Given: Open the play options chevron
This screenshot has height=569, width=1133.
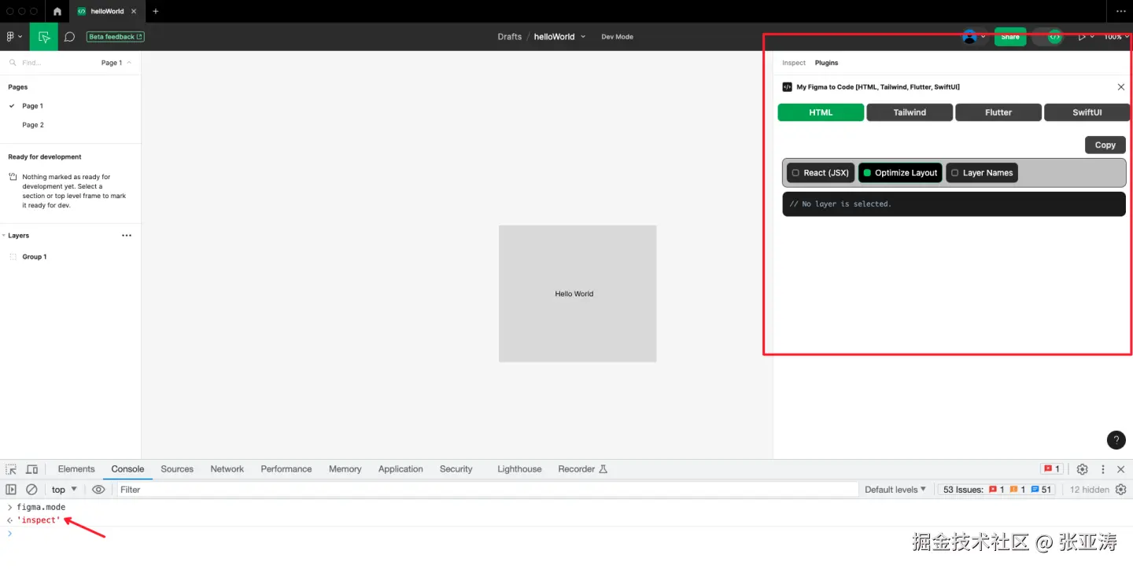Looking at the screenshot, I should click(1092, 37).
